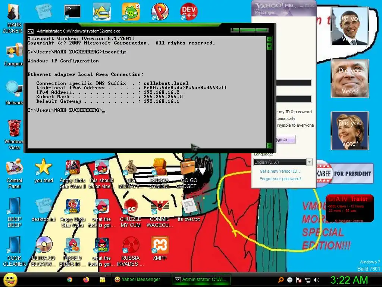
Task: Click the 'FOR PRESIDENT' campaign gadget
Action: point(344,173)
